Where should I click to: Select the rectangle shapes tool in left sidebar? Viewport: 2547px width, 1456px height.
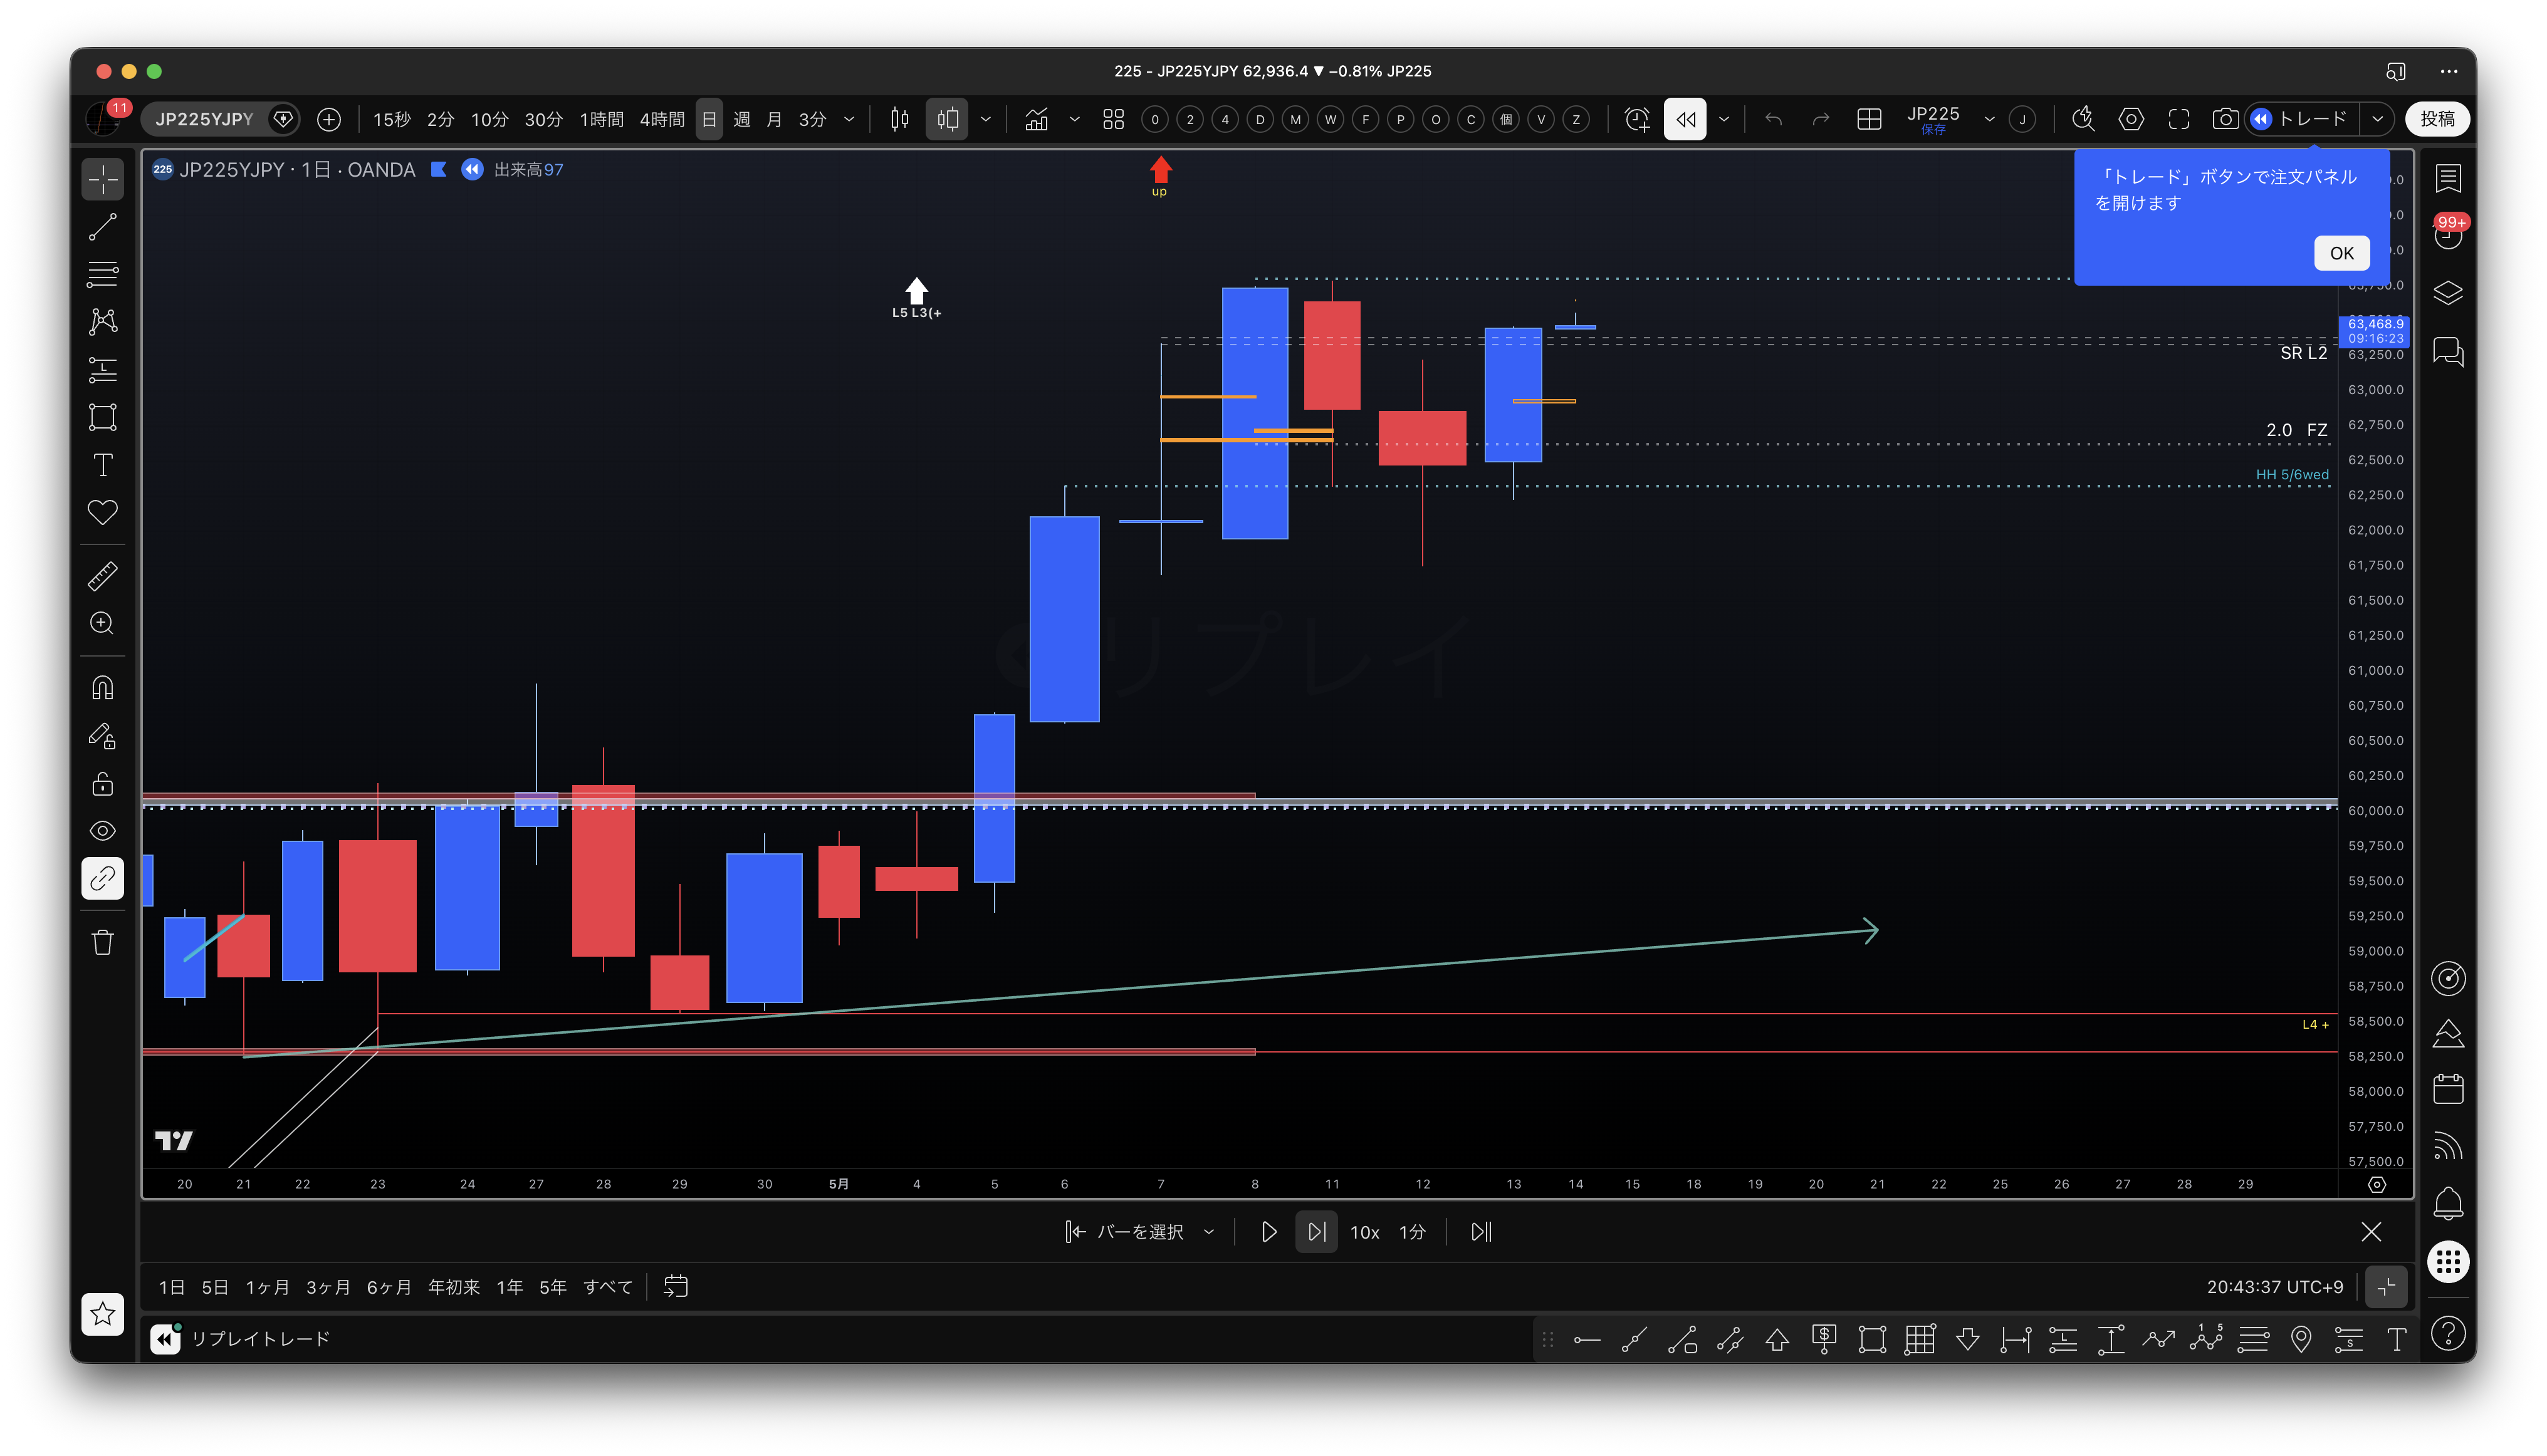tap(102, 417)
